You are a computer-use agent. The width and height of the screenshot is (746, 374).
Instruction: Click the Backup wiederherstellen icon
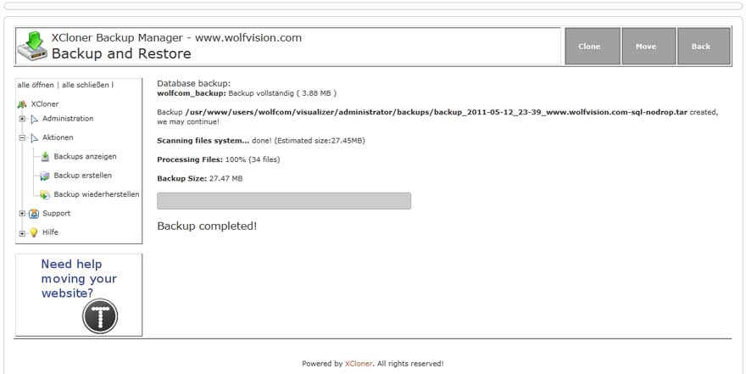coord(45,194)
